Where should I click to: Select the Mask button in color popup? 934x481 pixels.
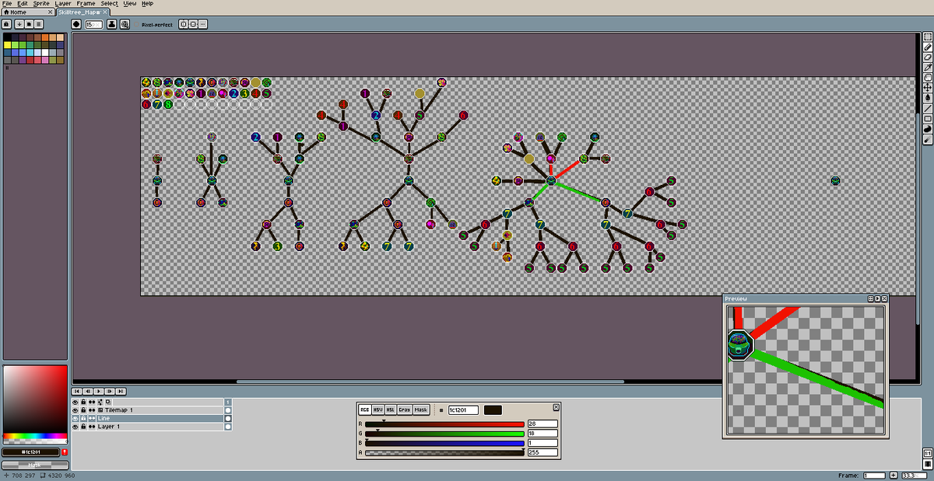tap(420, 410)
